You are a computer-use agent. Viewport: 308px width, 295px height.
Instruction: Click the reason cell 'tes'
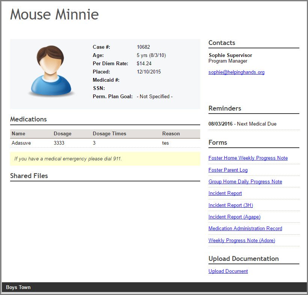point(165,143)
